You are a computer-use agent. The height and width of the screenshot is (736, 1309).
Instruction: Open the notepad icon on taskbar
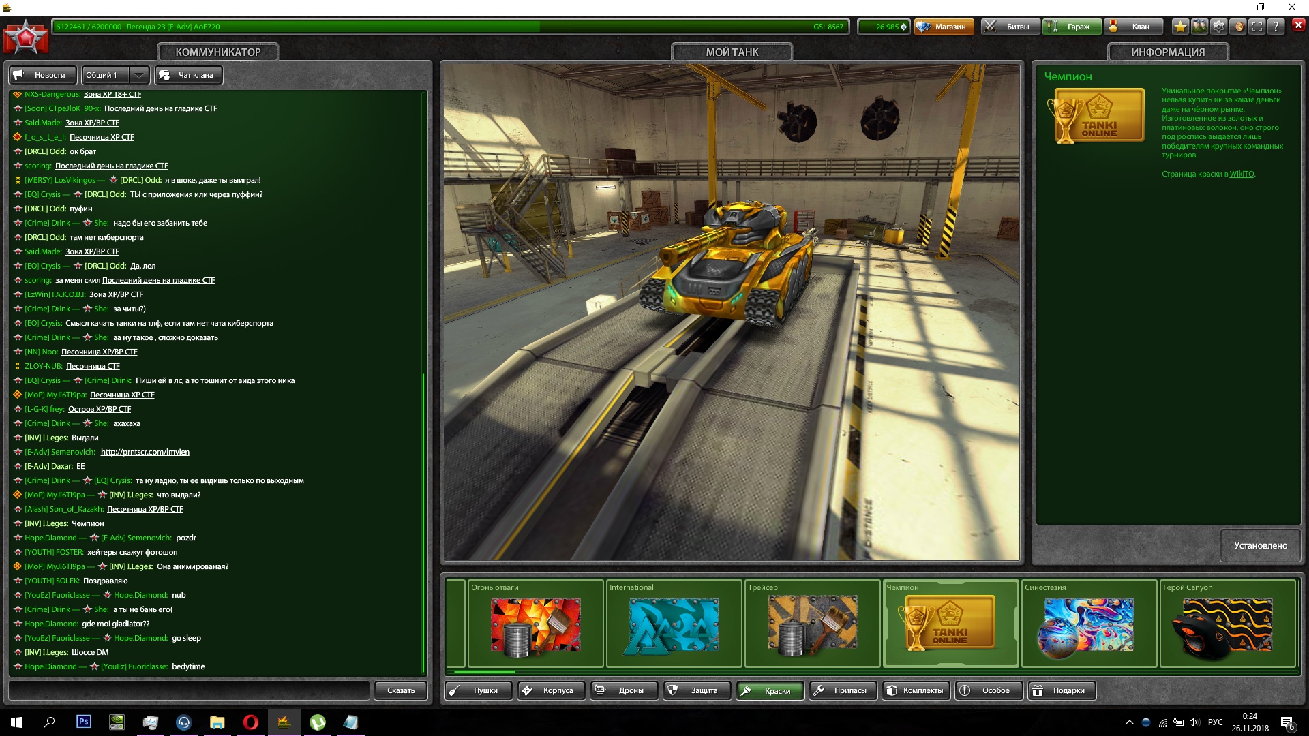350,722
